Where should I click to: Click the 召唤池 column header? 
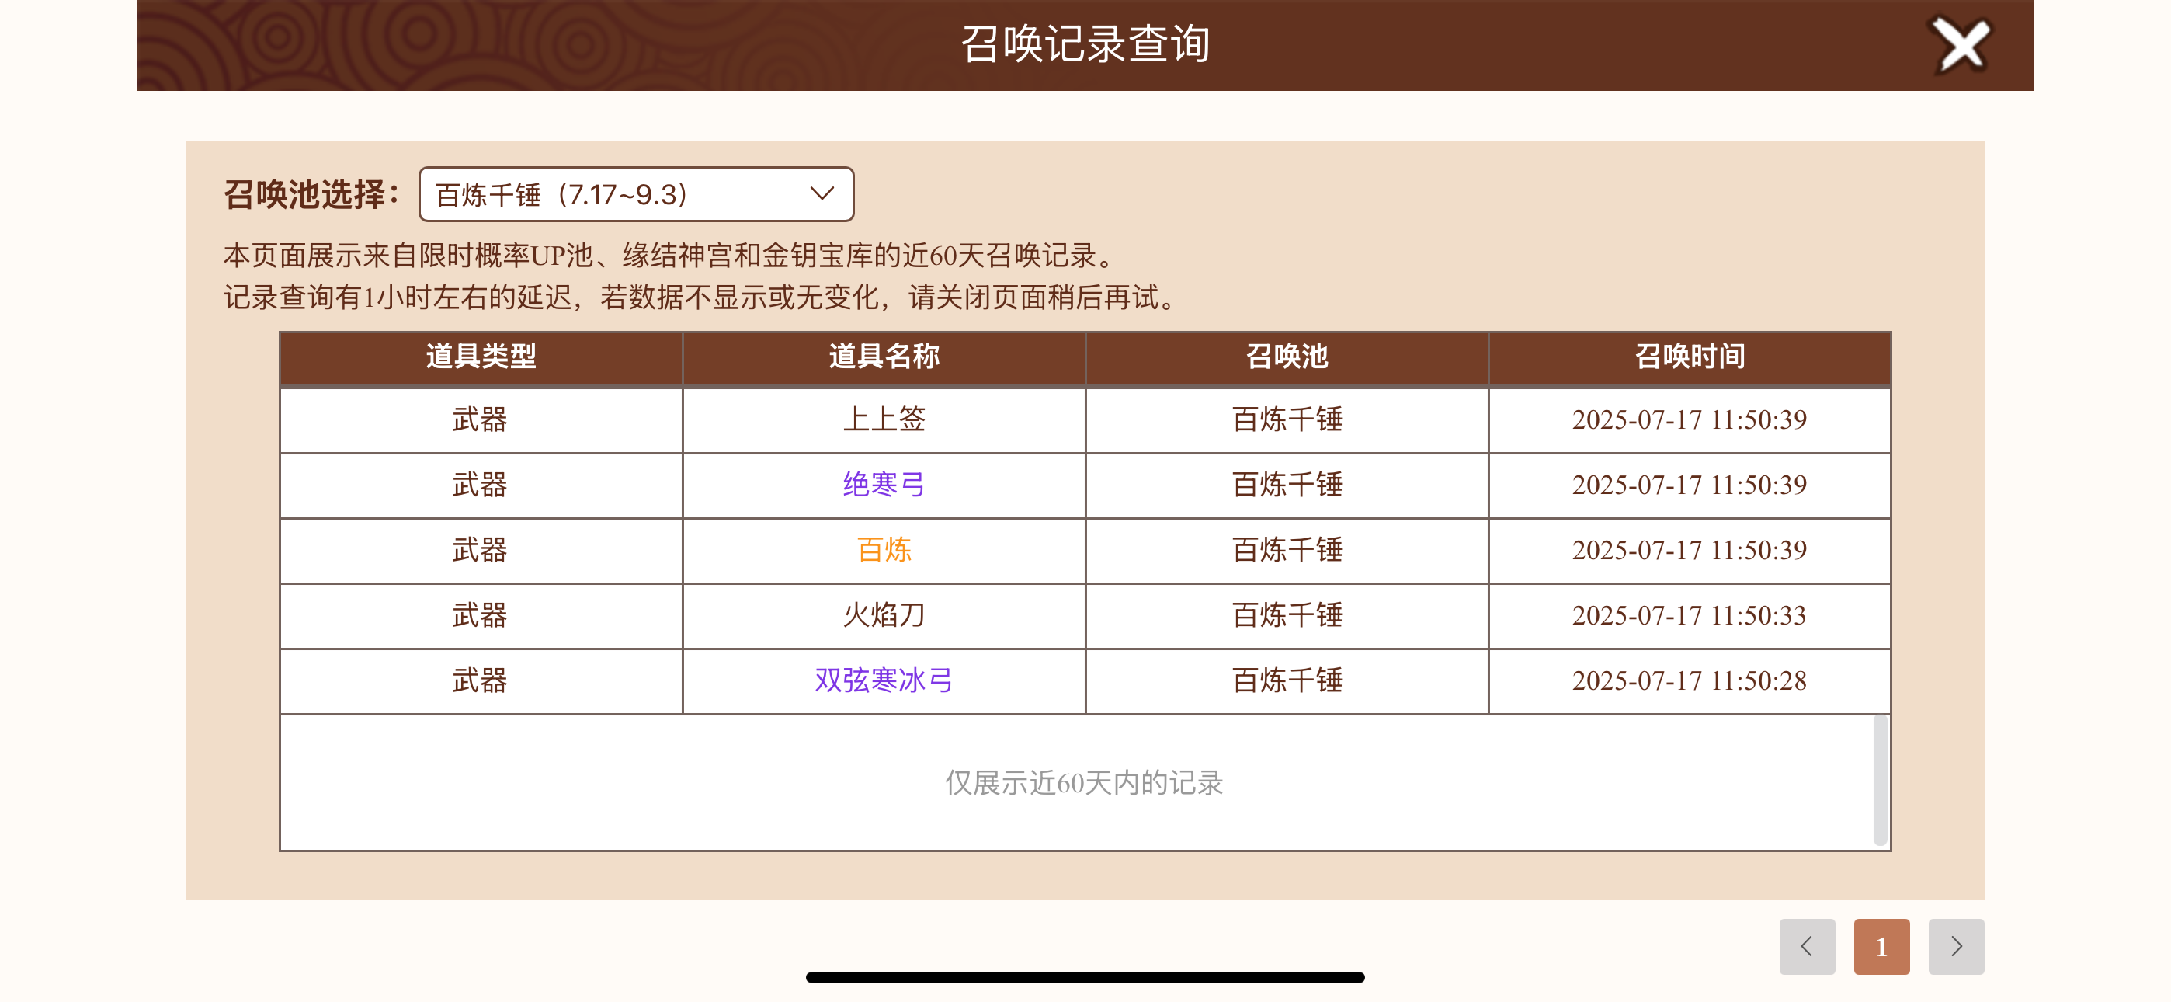click(1287, 357)
